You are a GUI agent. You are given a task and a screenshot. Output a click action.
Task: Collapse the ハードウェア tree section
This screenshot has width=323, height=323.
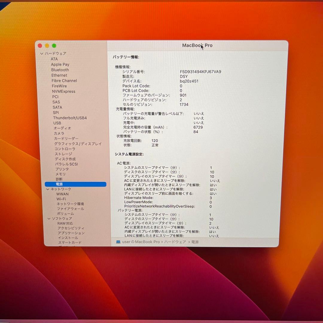point(41,53)
